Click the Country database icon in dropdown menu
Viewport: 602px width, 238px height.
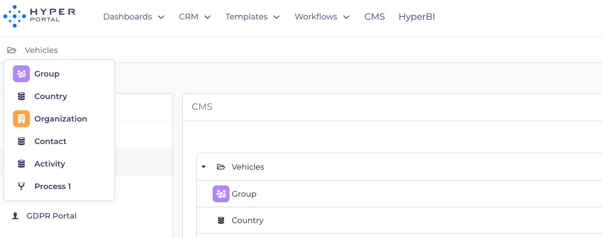coord(21,96)
